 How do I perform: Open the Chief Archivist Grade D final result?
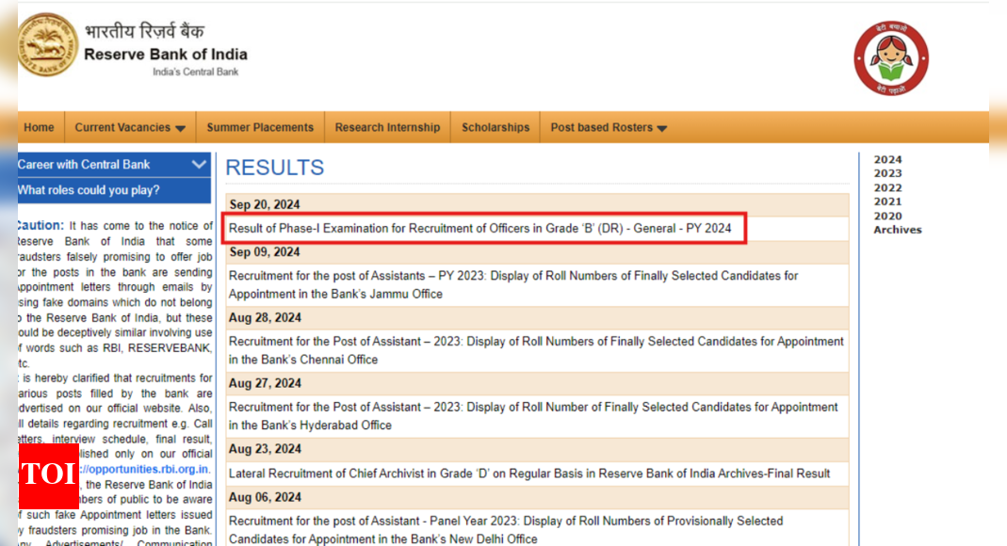click(x=529, y=474)
